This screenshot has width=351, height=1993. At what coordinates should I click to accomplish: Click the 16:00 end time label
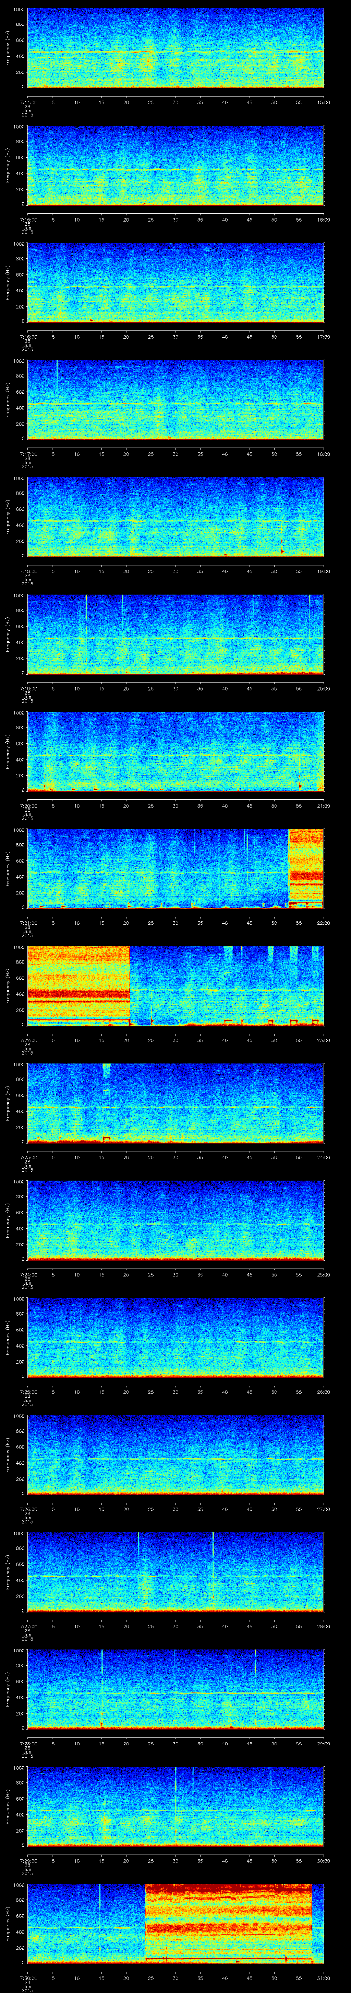pos(324,220)
